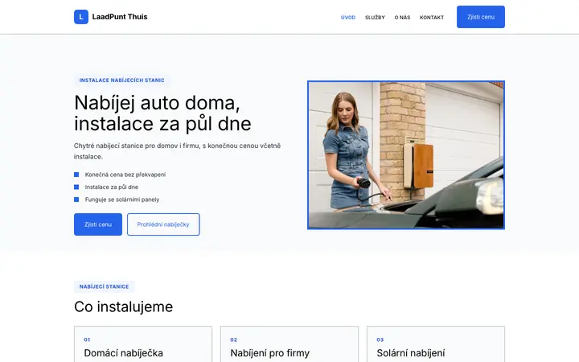Open the Nabíjení pro firmy card

(289, 344)
